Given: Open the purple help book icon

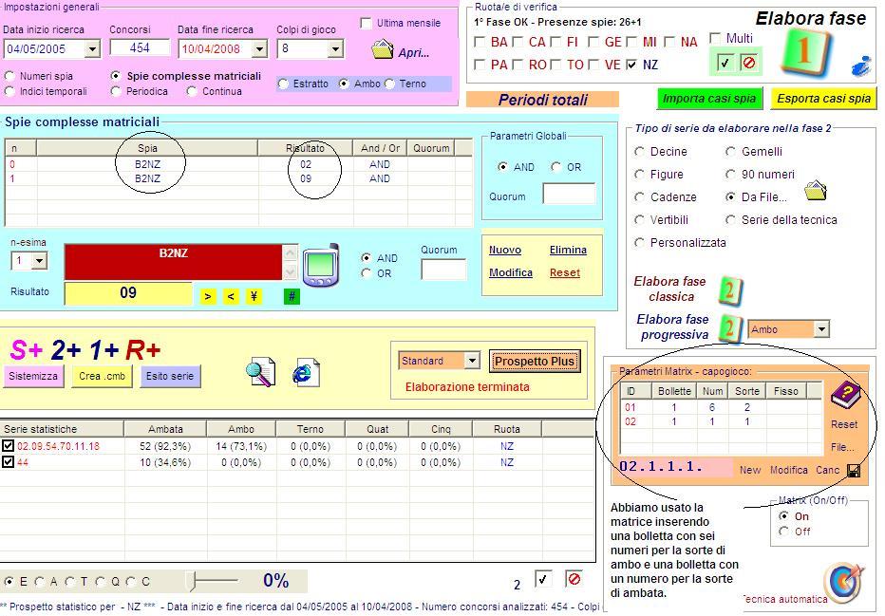Looking at the screenshot, I should [842, 394].
